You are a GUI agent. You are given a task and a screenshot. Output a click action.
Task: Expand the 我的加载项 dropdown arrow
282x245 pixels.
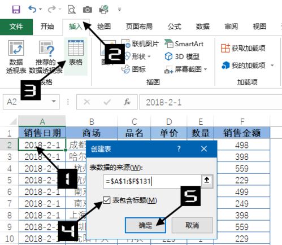pyautogui.click(x=272, y=65)
